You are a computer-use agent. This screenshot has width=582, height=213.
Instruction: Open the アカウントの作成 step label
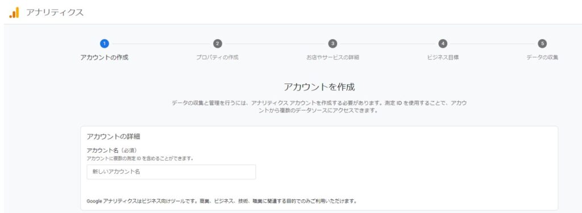(105, 57)
